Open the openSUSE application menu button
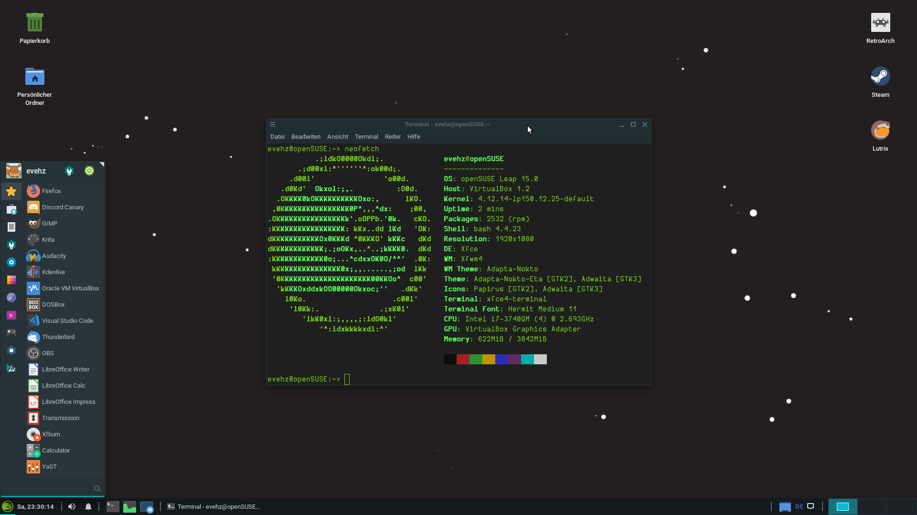This screenshot has width=917, height=515. click(7, 506)
